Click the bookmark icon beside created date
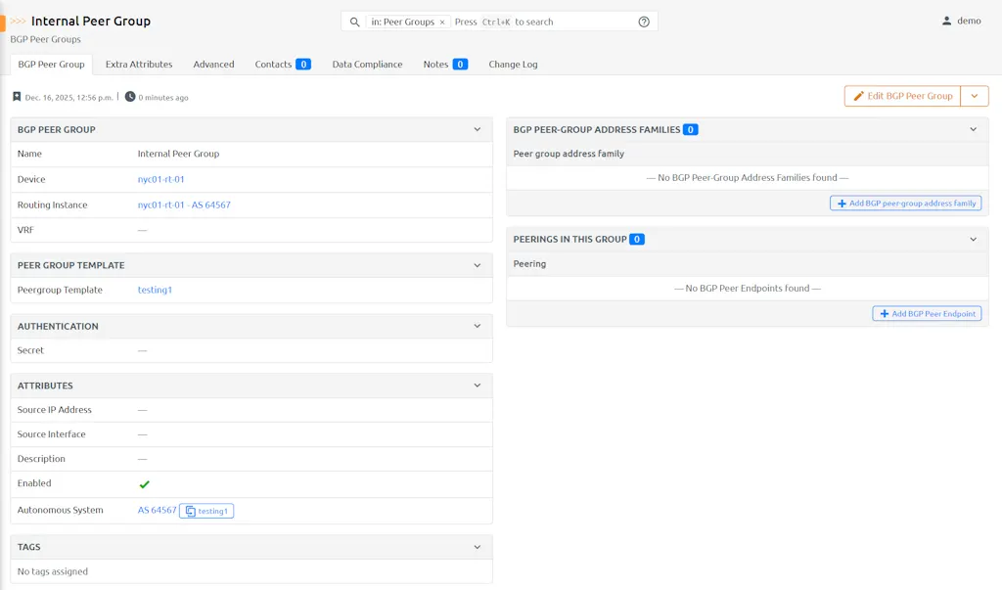Screen dimensions: 1002x590 (x=17, y=97)
